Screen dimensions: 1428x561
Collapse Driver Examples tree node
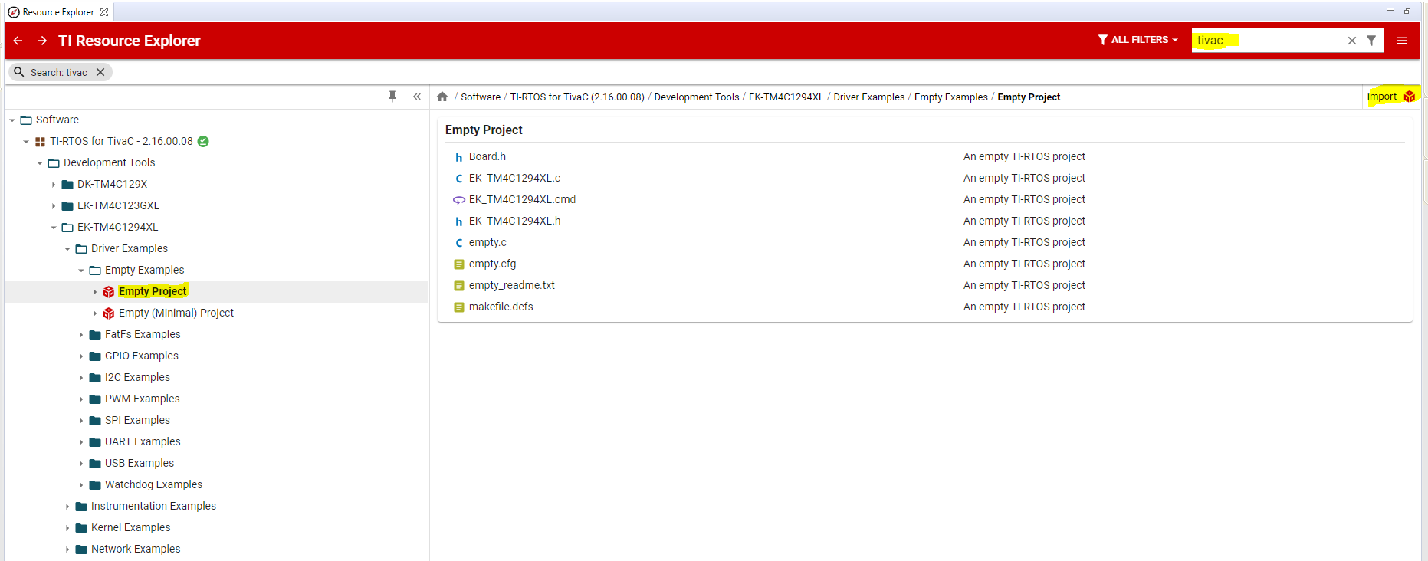pos(67,249)
